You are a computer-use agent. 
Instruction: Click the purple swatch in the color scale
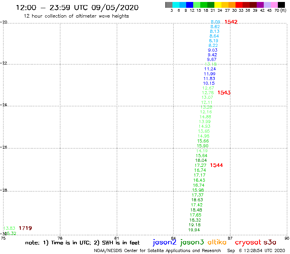pyautogui.click(x=260, y=5)
